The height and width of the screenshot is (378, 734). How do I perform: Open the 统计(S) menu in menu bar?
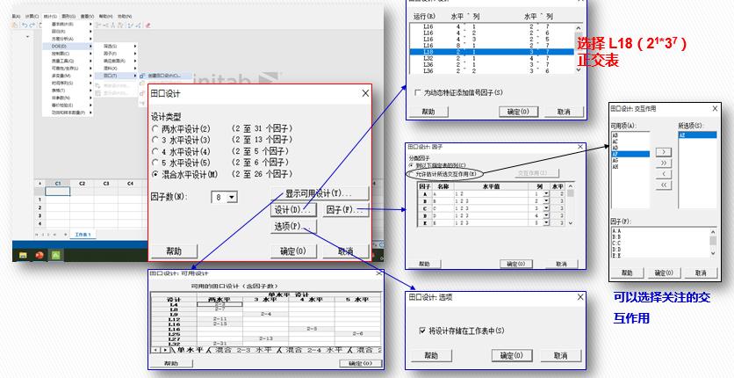pyautogui.click(x=50, y=16)
